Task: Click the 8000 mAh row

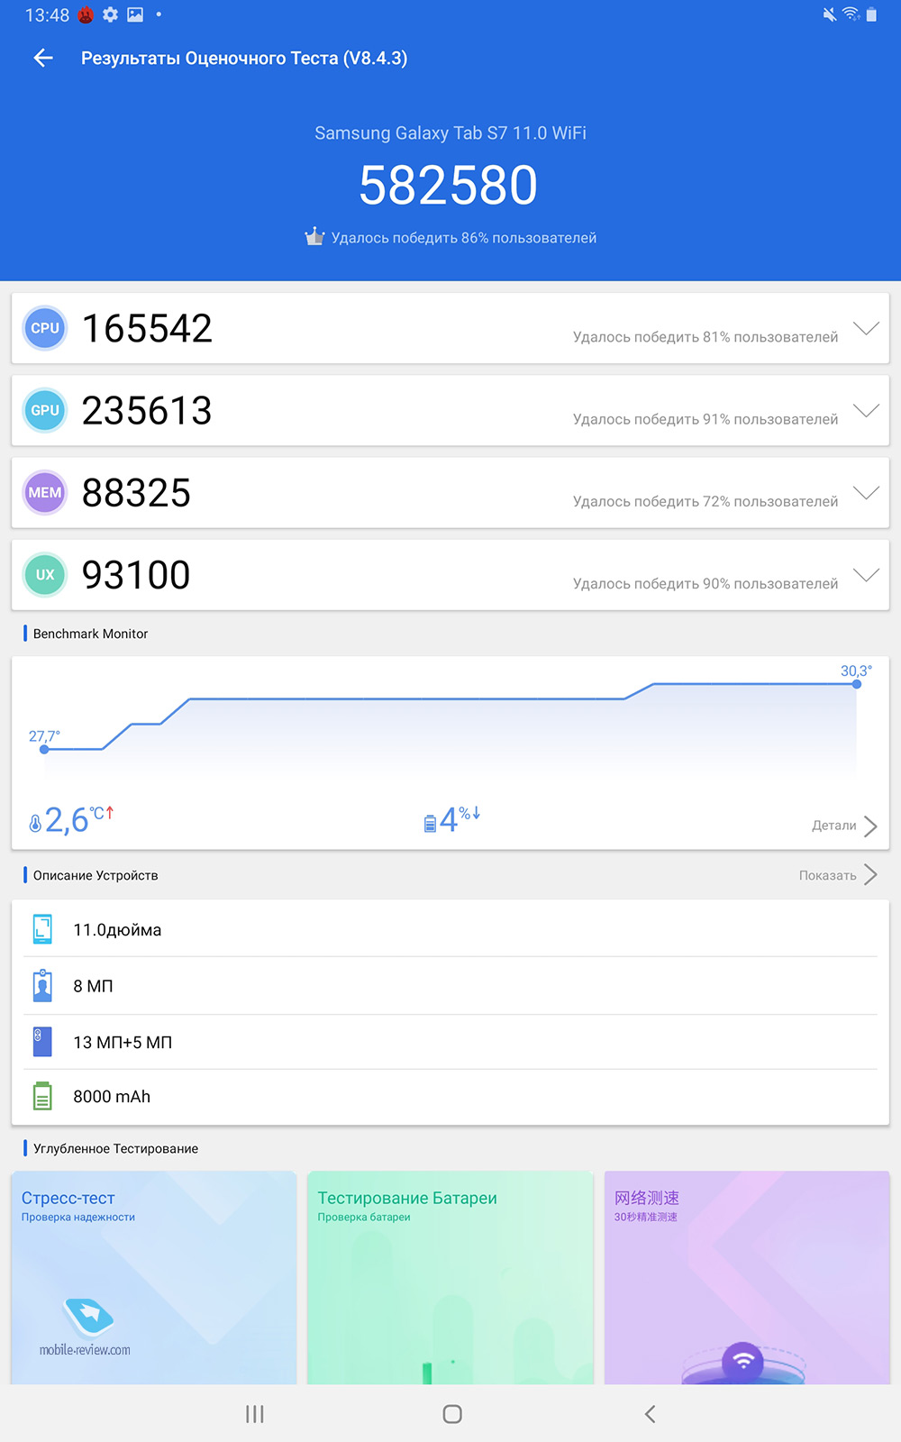Action: pyautogui.click(x=450, y=1096)
